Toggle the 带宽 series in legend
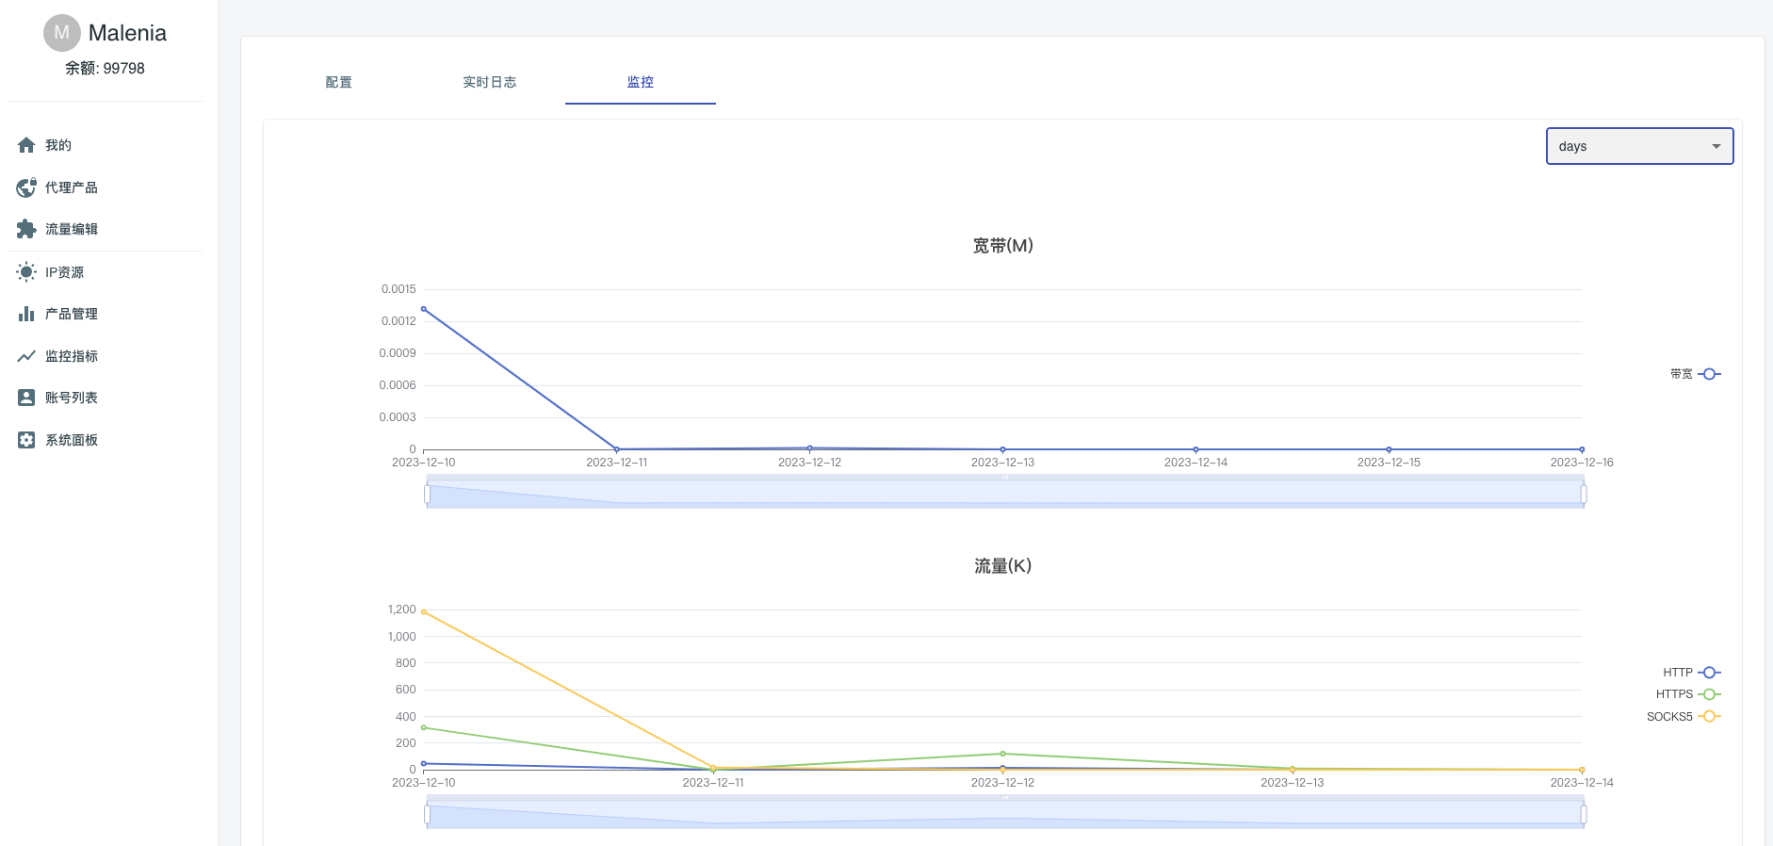Image resolution: width=1773 pixels, height=846 pixels. click(x=1695, y=374)
